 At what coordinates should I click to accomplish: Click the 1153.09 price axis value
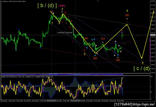(153, 73)
